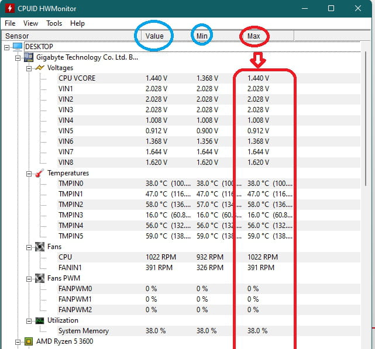This screenshot has width=375, height=349.
Task: Select the VIN2 voltage row
Action: click(208, 99)
